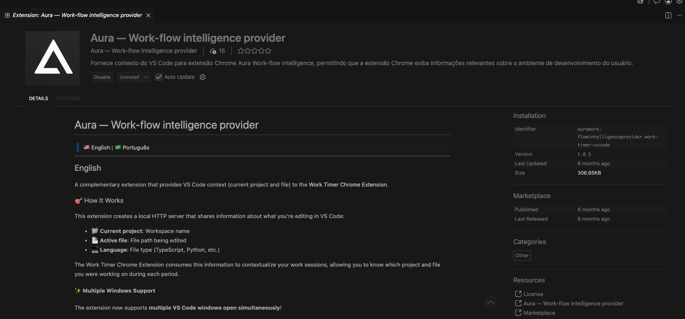This screenshot has height=319, width=685.
Task: Click the Aura triangle logo image
Action: pos(52,58)
